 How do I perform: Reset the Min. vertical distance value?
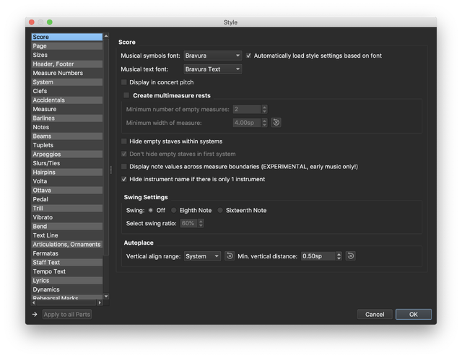[350, 256]
